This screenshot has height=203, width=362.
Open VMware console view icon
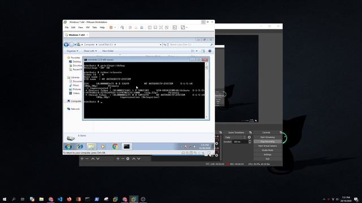pos(175,28)
